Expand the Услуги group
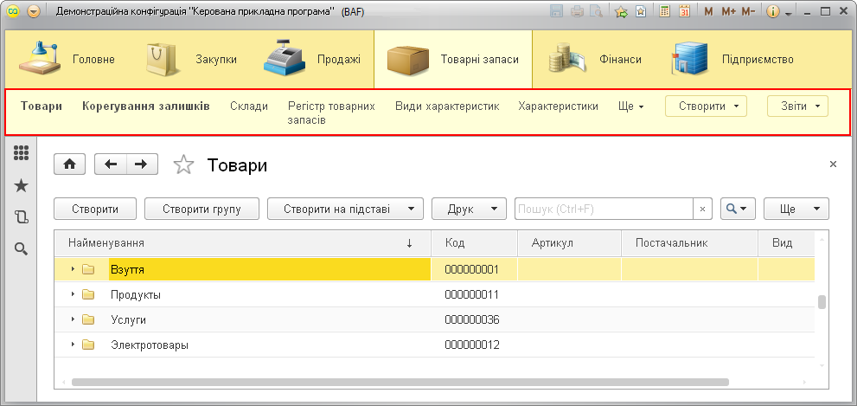857x406 pixels. (73, 319)
